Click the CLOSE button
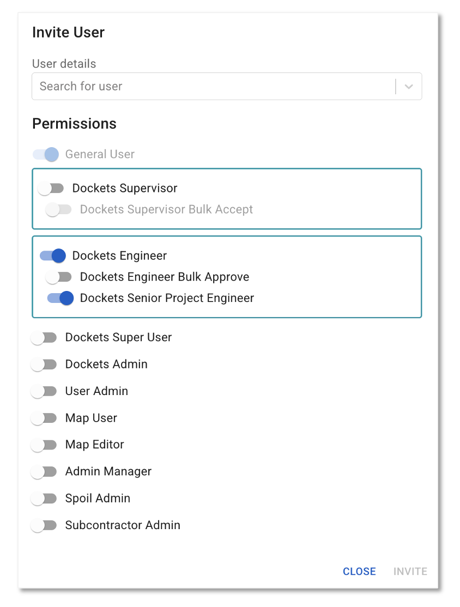 (x=359, y=572)
